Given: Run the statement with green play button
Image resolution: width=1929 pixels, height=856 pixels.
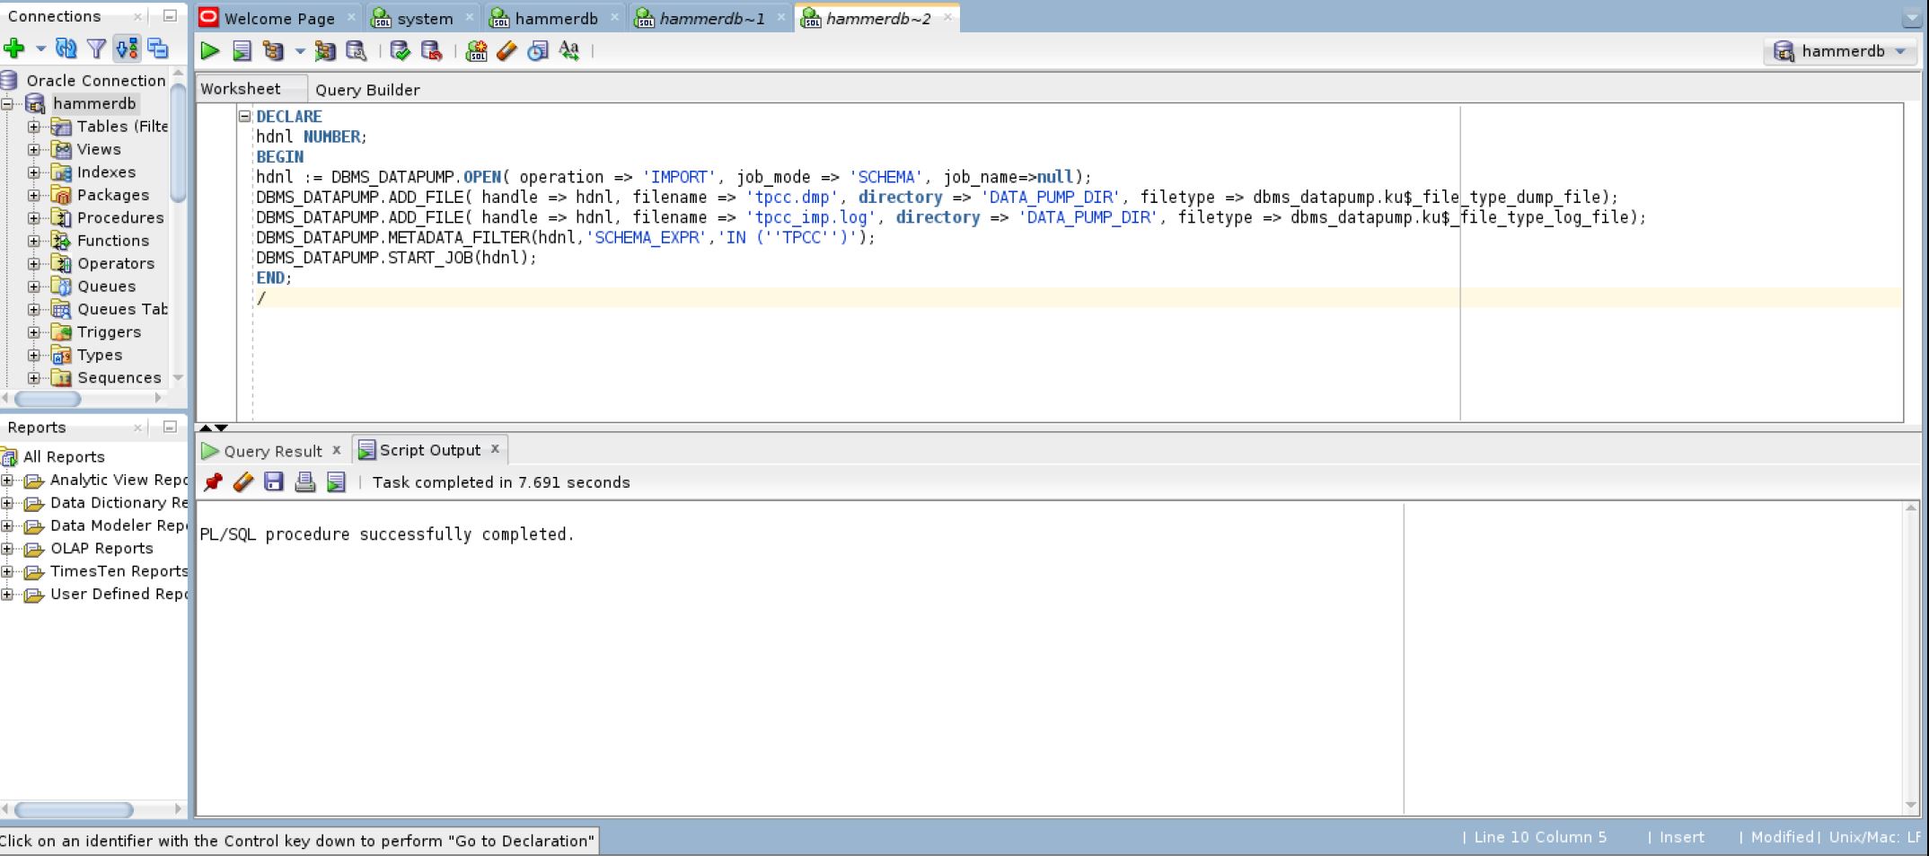Looking at the screenshot, I should [x=209, y=51].
